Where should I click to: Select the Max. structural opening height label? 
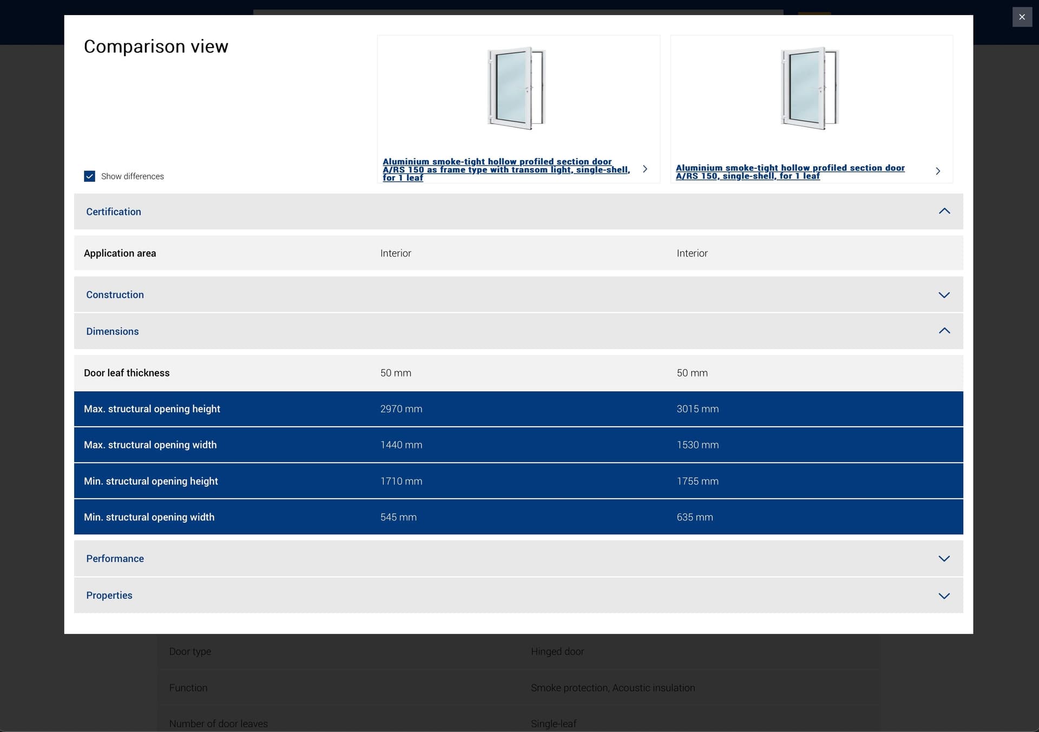click(x=152, y=409)
